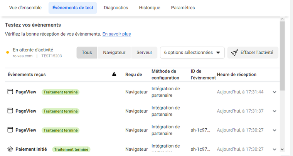This screenshot has width=293, height=156.
Task: Toggle the Navigateur filter
Action: pyautogui.click(x=114, y=53)
